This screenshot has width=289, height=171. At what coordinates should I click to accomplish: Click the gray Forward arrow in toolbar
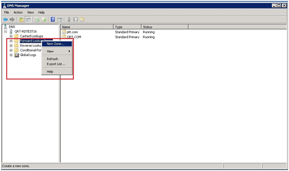(12, 20)
